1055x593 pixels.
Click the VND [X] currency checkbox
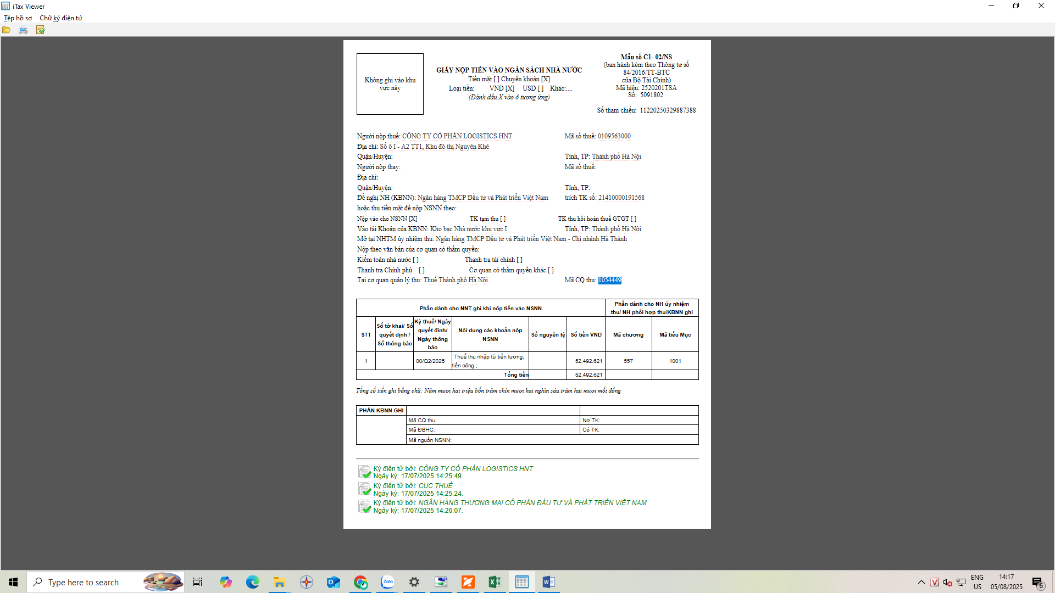[x=510, y=88]
